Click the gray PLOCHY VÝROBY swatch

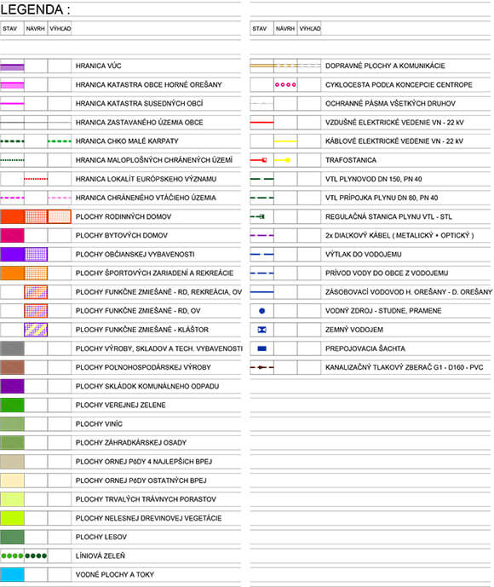(x=12, y=348)
